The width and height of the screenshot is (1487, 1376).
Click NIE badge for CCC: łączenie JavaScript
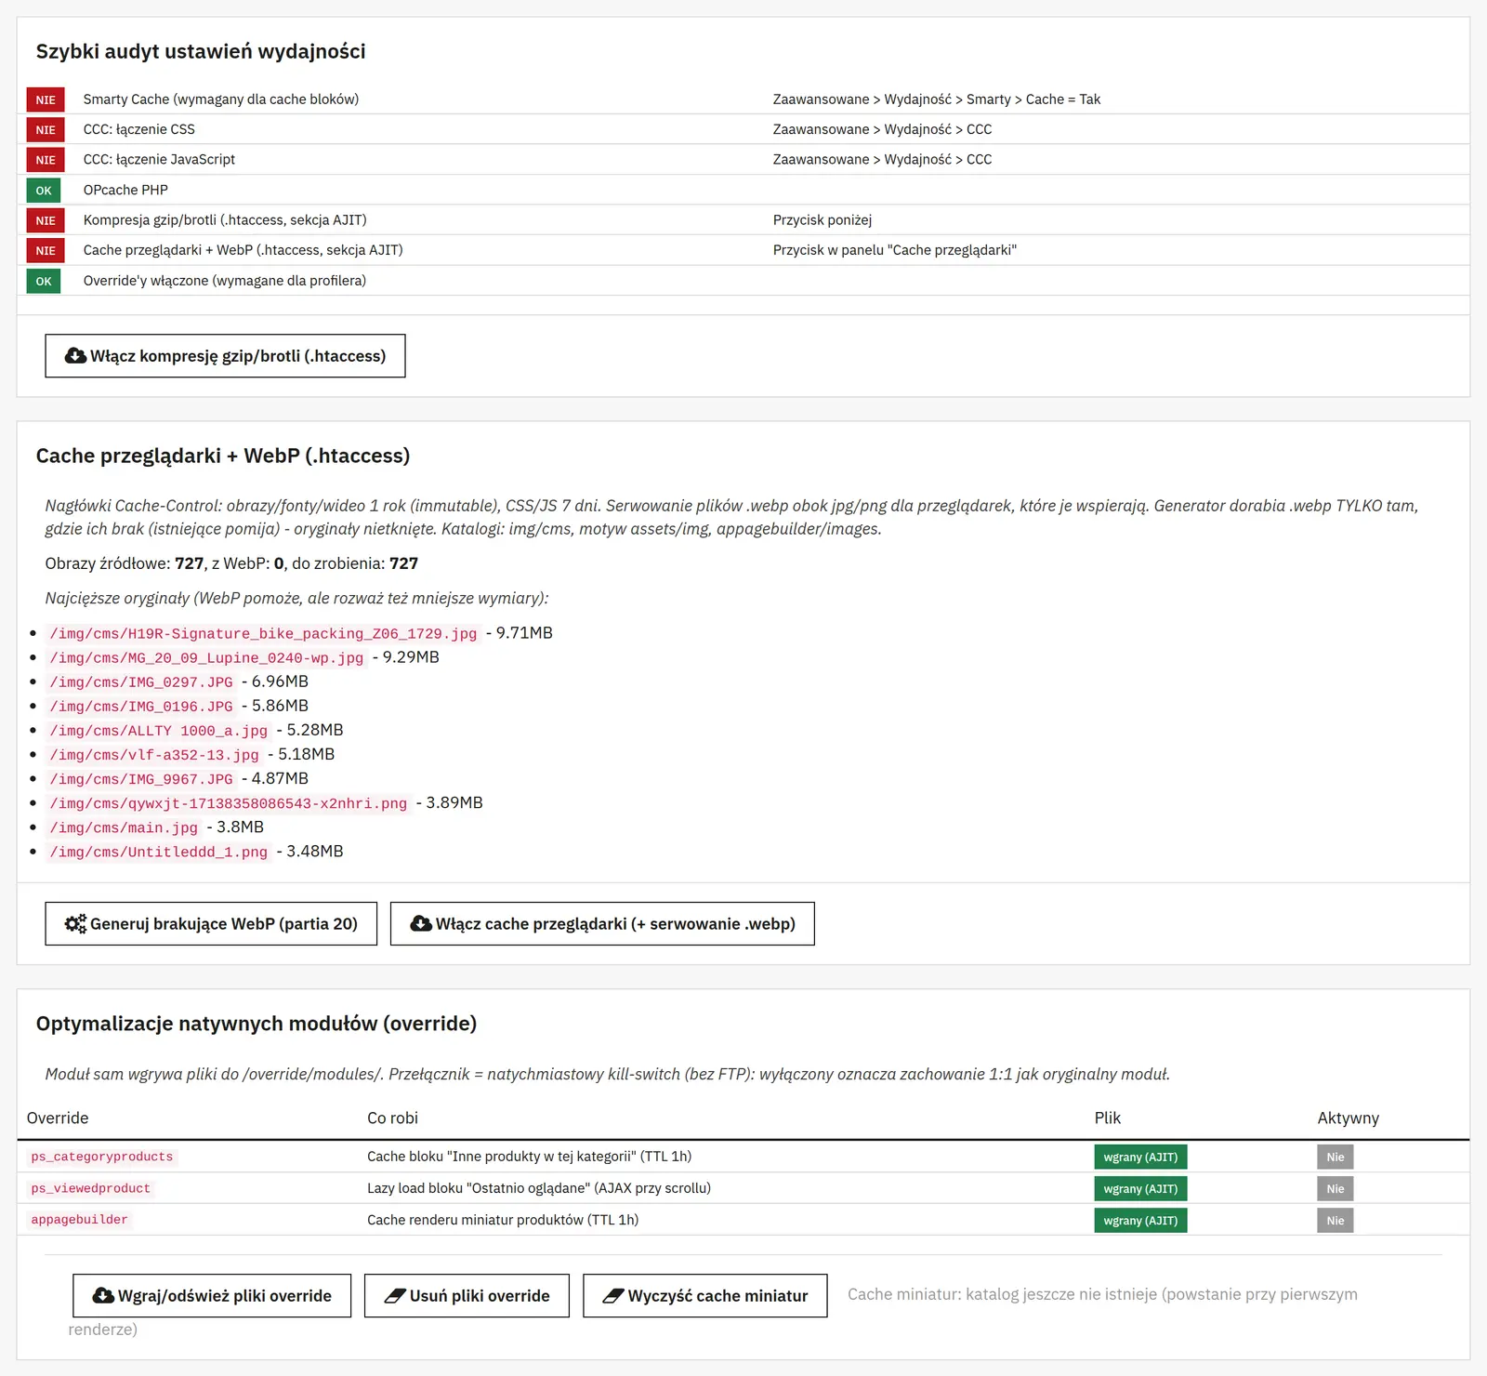click(46, 160)
